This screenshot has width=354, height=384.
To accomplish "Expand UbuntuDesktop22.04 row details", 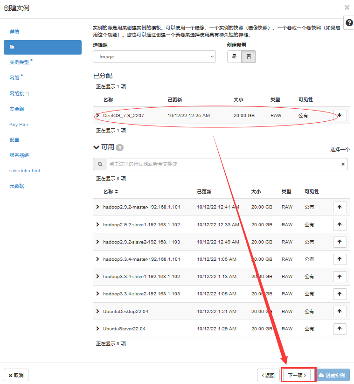I will [97, 312].
